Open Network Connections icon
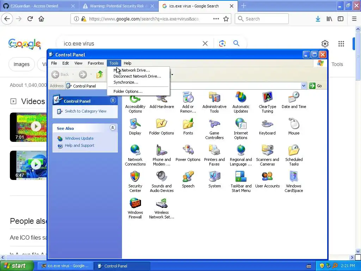 (135, 155)
